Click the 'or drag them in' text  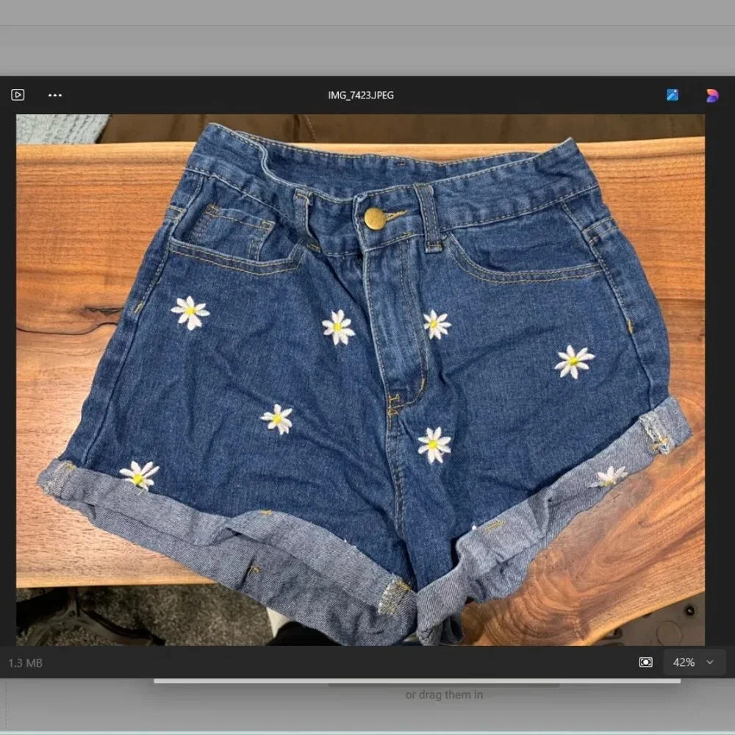pos(444,695)
